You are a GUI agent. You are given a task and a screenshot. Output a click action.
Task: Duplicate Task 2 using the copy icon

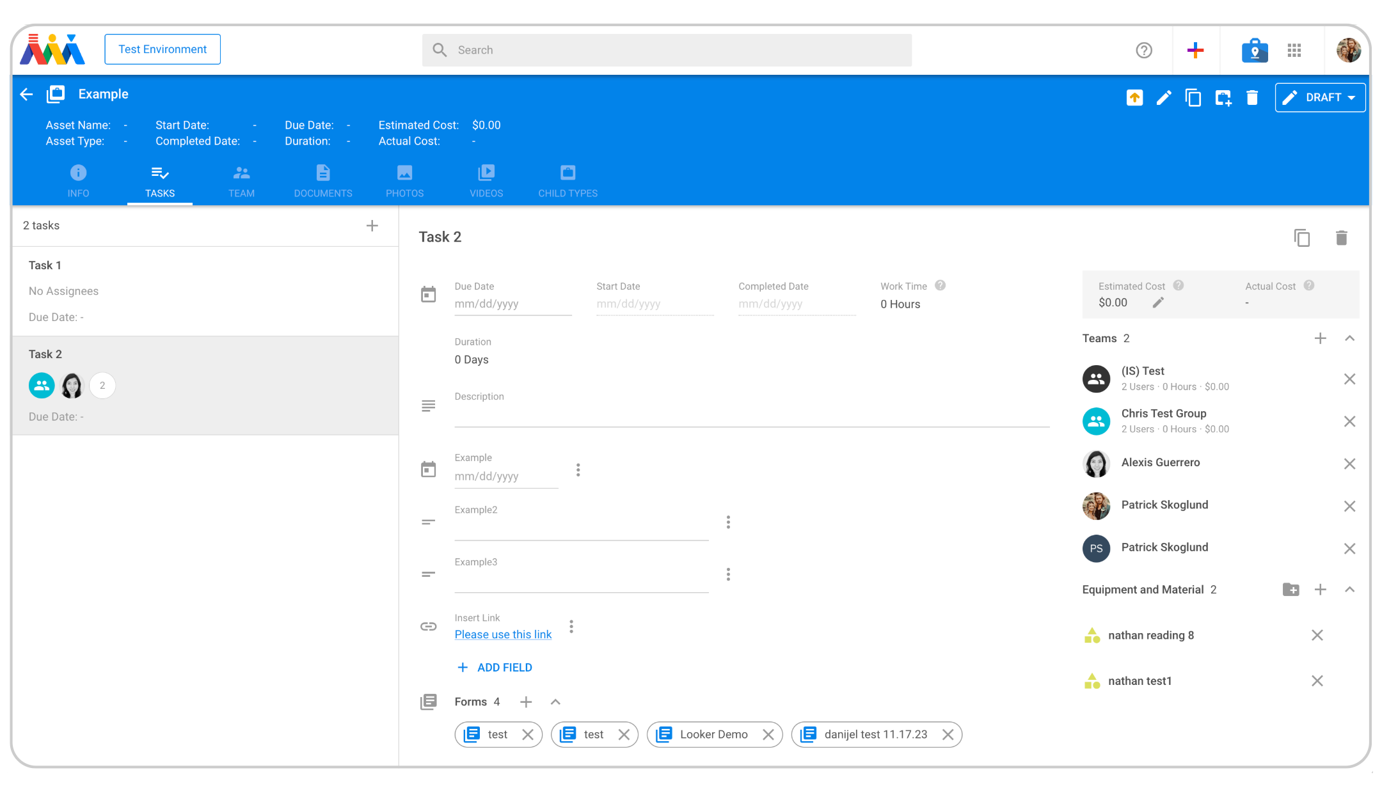point(1303,237)
